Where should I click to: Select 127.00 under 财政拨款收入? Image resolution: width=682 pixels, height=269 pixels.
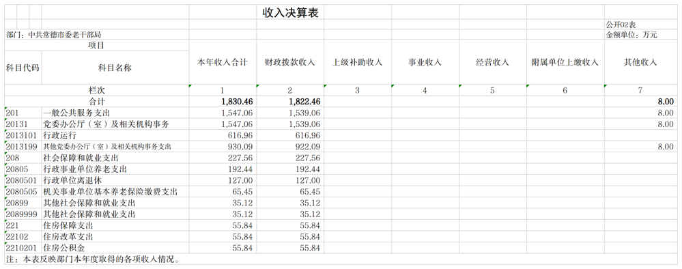point(307,181)
